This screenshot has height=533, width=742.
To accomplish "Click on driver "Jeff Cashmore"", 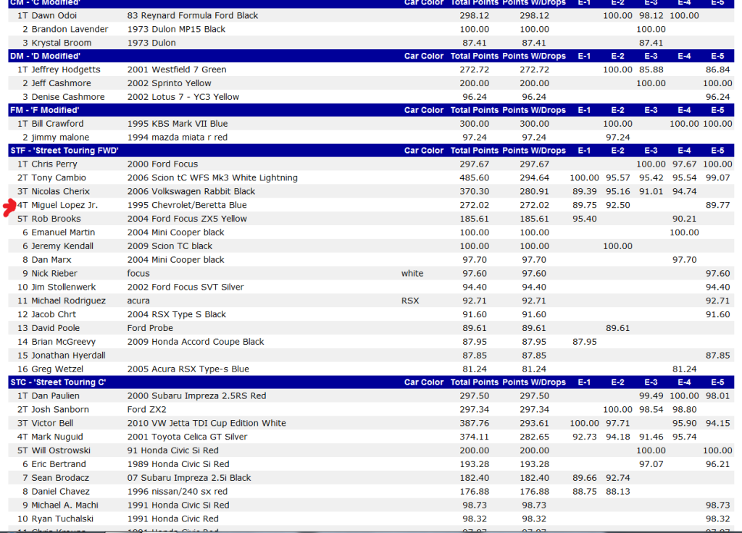I will [61, 84].
